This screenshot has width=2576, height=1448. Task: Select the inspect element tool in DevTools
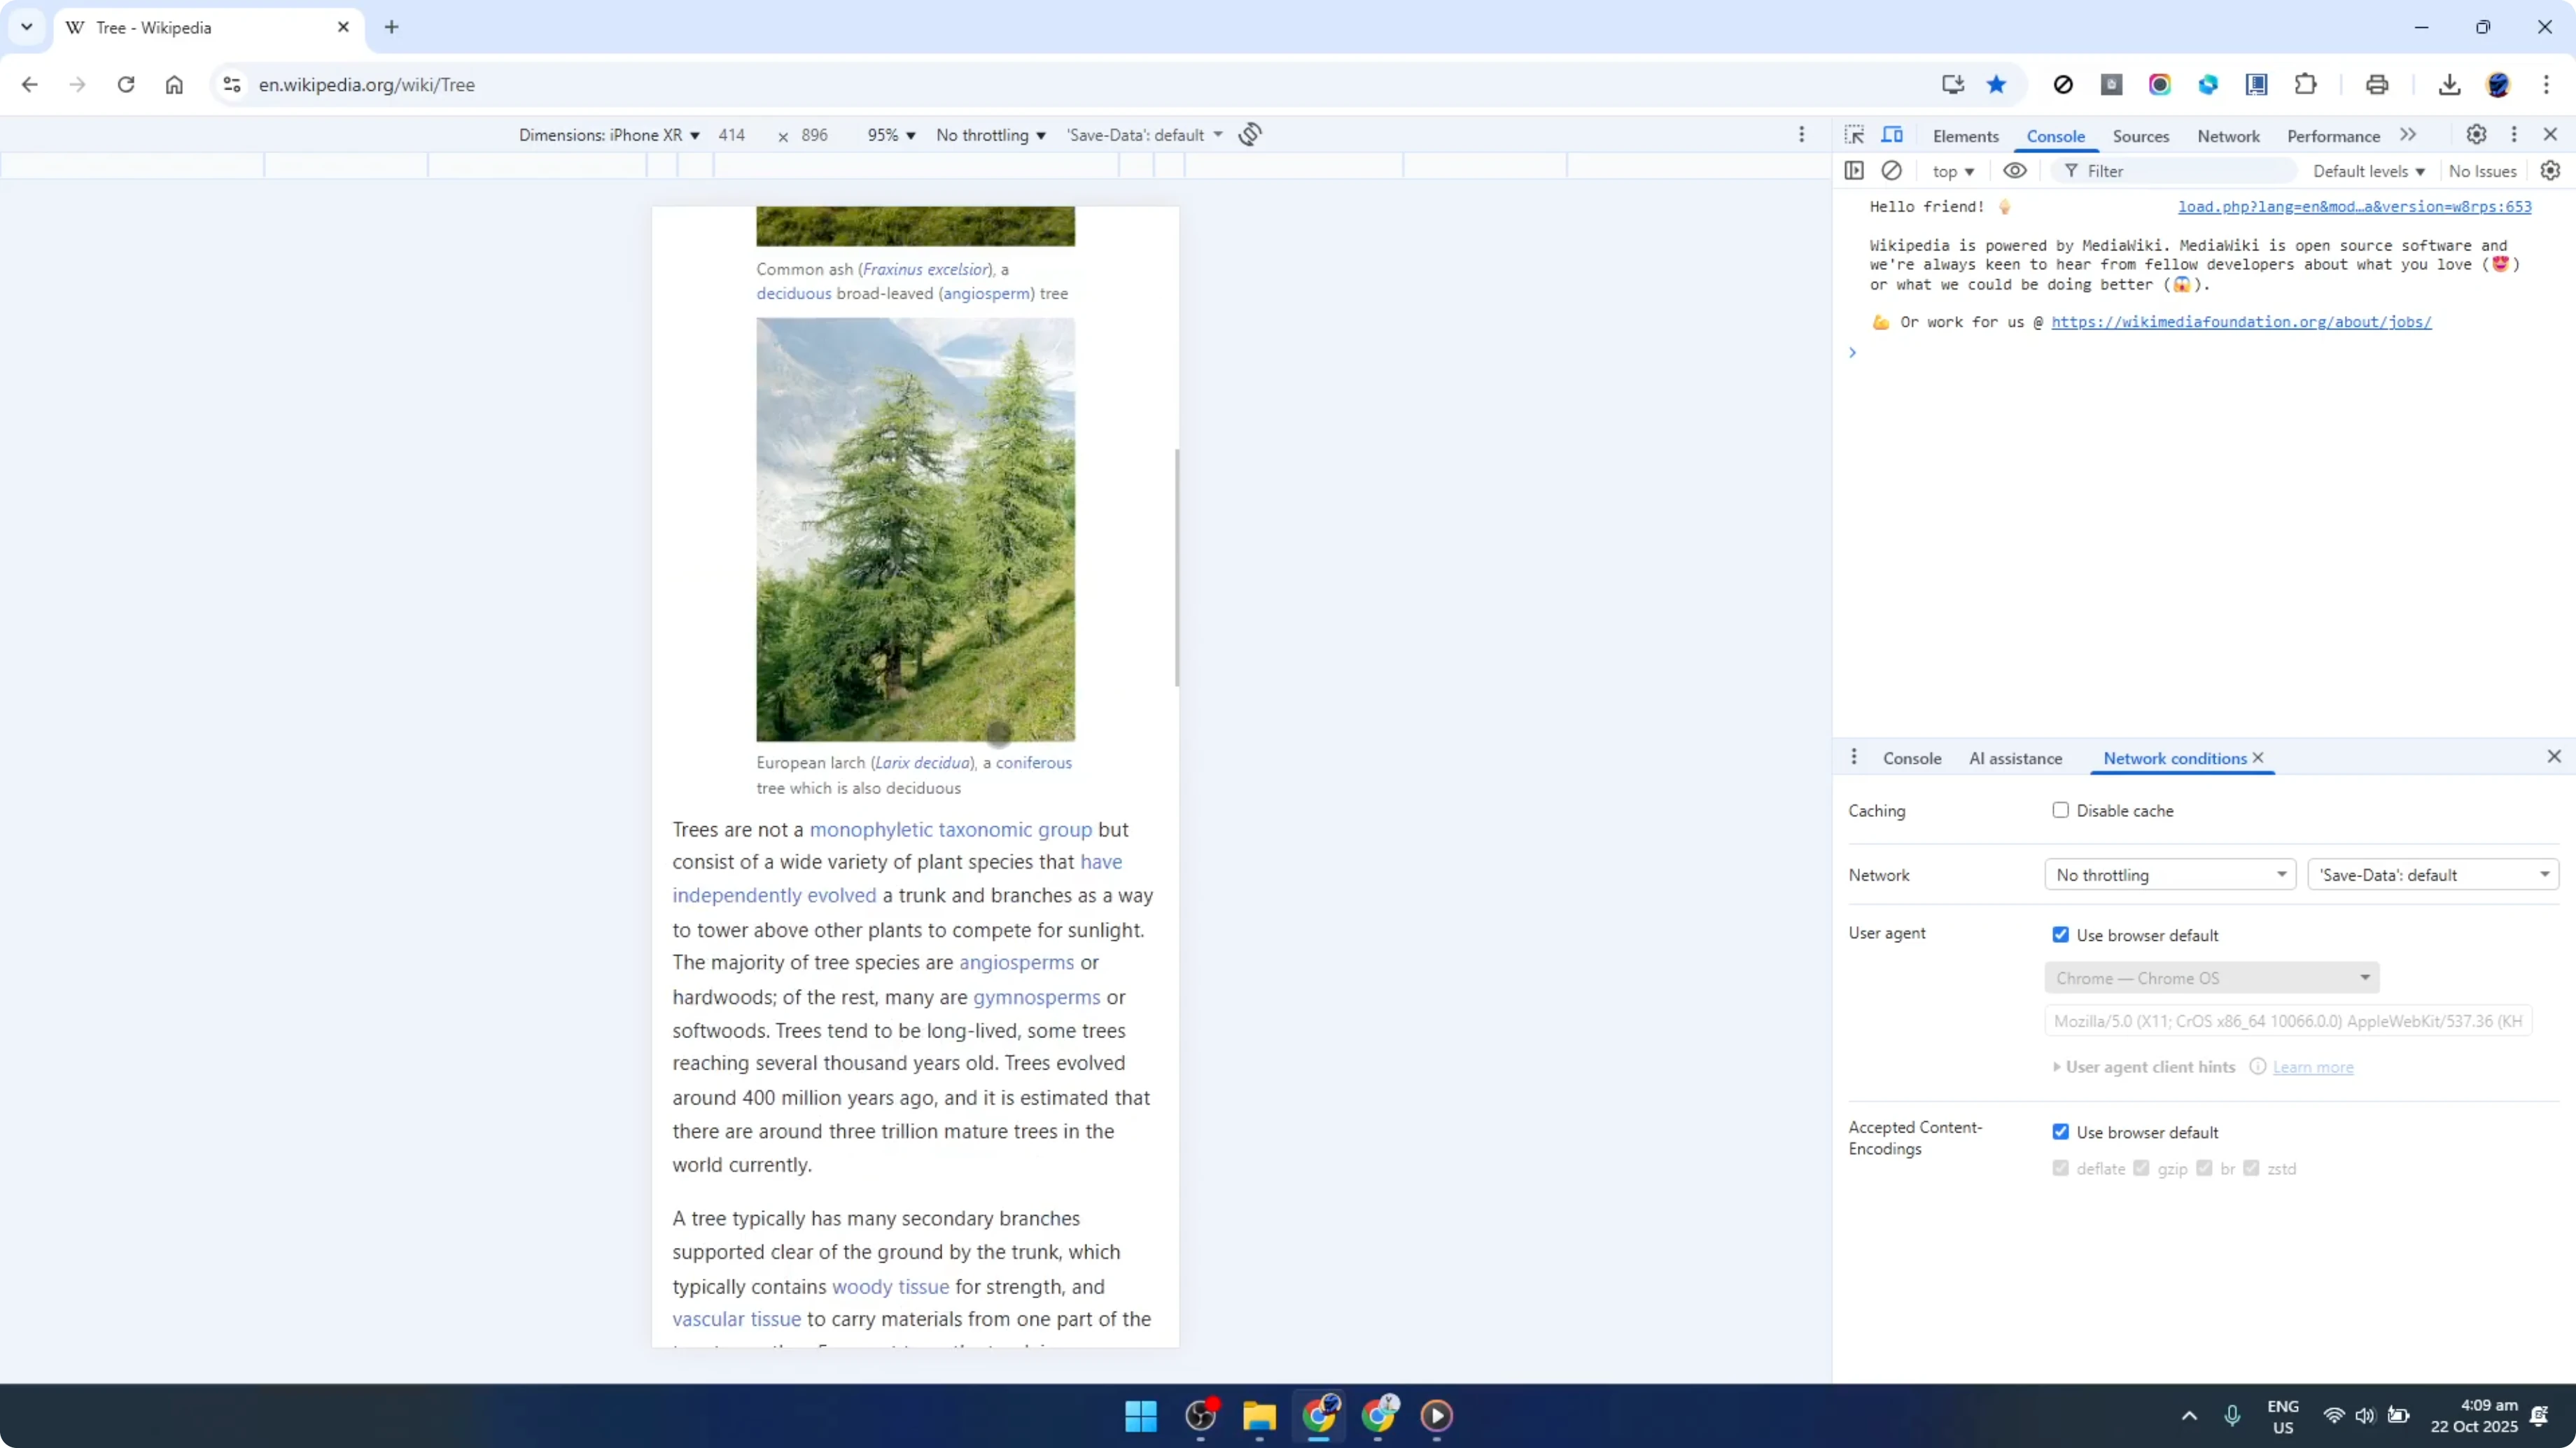(1854, 135)
